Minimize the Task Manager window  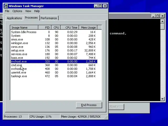96,6
